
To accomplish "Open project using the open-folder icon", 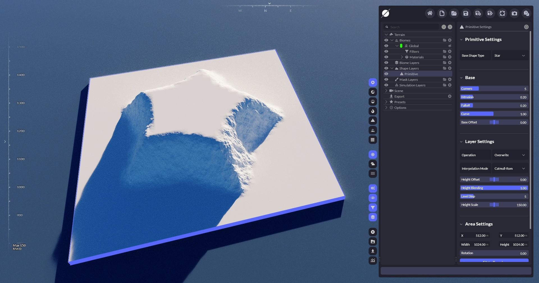I will click(x=454, y=13).
